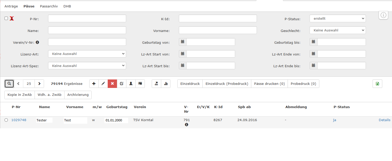Click the magnifier search button
The height and width of the screenshot is (161, 392).
tap(9, 84)
